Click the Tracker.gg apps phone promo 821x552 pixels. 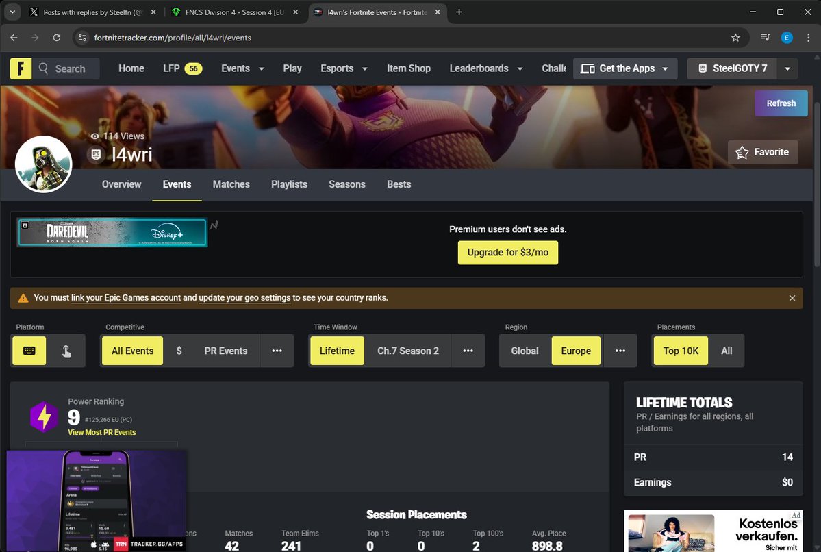pyautogui.click(x=97, y=501)
